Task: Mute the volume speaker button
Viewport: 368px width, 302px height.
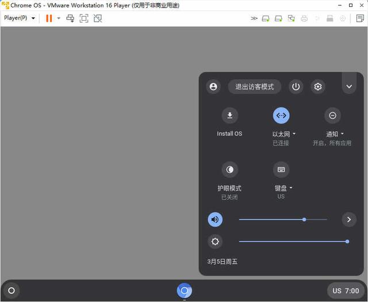Action: pos(215,219)
